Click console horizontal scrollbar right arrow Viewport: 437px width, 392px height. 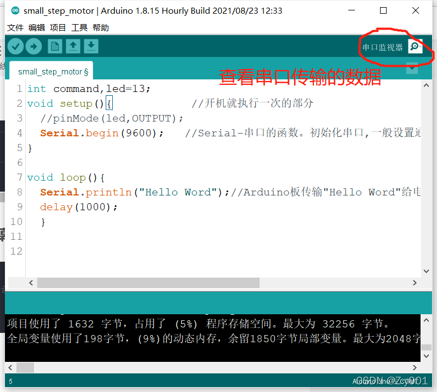pyautogui.click(x=415, y=367)
